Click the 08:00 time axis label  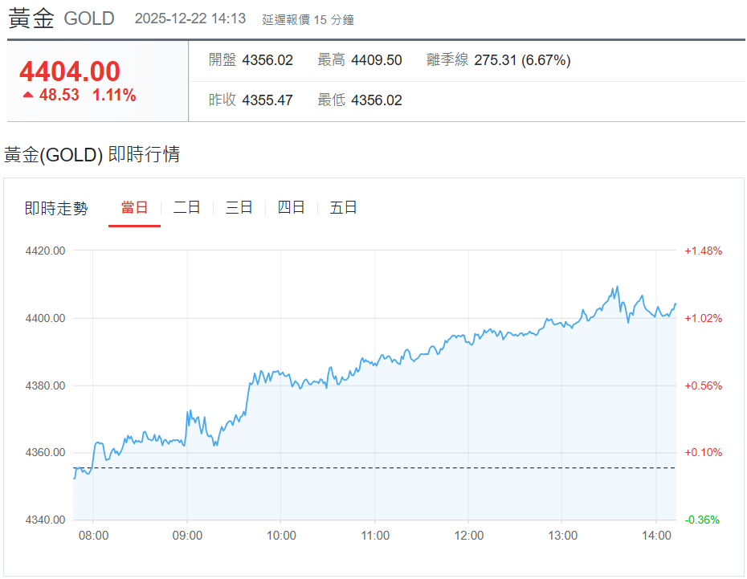(x=93, y=536)
